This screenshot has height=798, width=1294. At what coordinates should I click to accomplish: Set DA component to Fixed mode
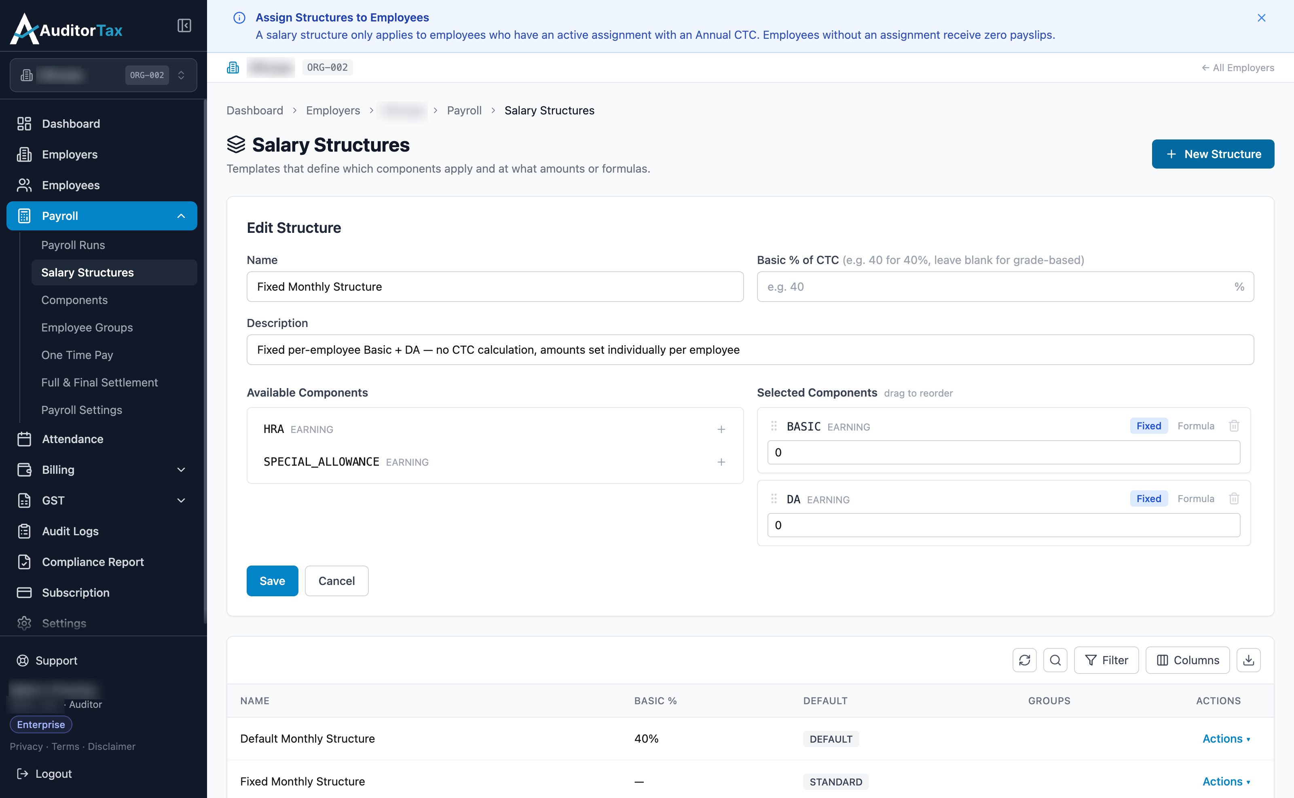point(1149,499)
